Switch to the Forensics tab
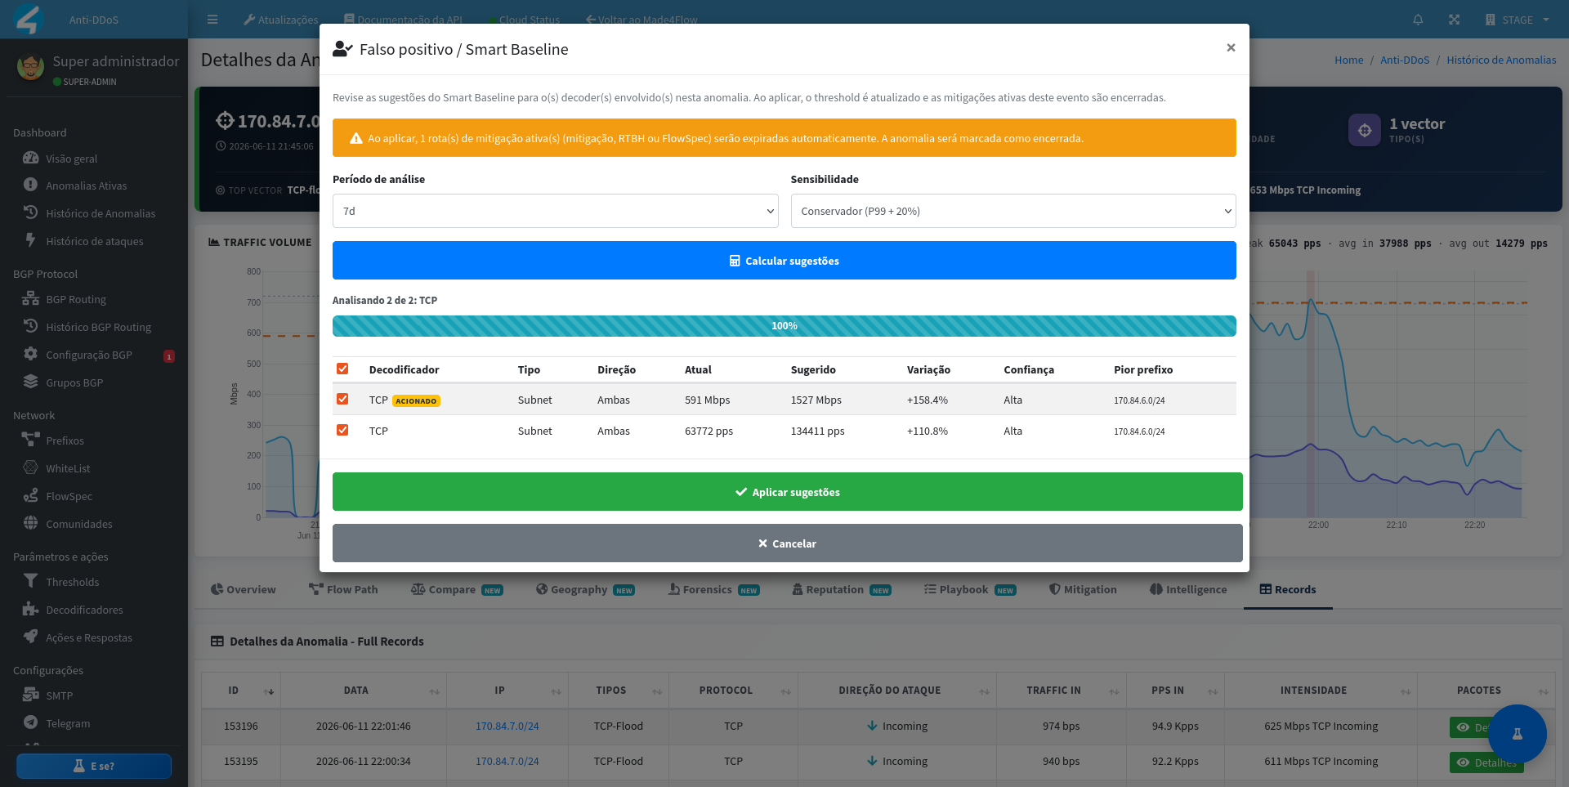This screenshot has width=1569, height=787. pyautogui.click(x=714, y=589)
